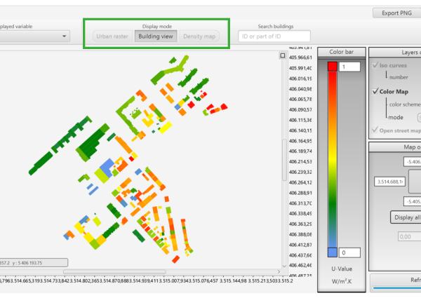Click the blue minimum color swatch
Image resolution: width=421 pixels, height=298 pixels.
[x=333, y=252]
